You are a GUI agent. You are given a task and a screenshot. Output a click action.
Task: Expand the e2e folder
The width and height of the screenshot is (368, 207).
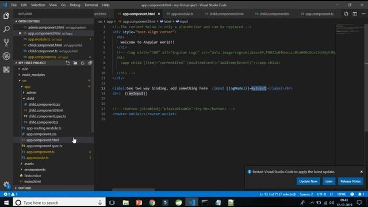(25, 69)
